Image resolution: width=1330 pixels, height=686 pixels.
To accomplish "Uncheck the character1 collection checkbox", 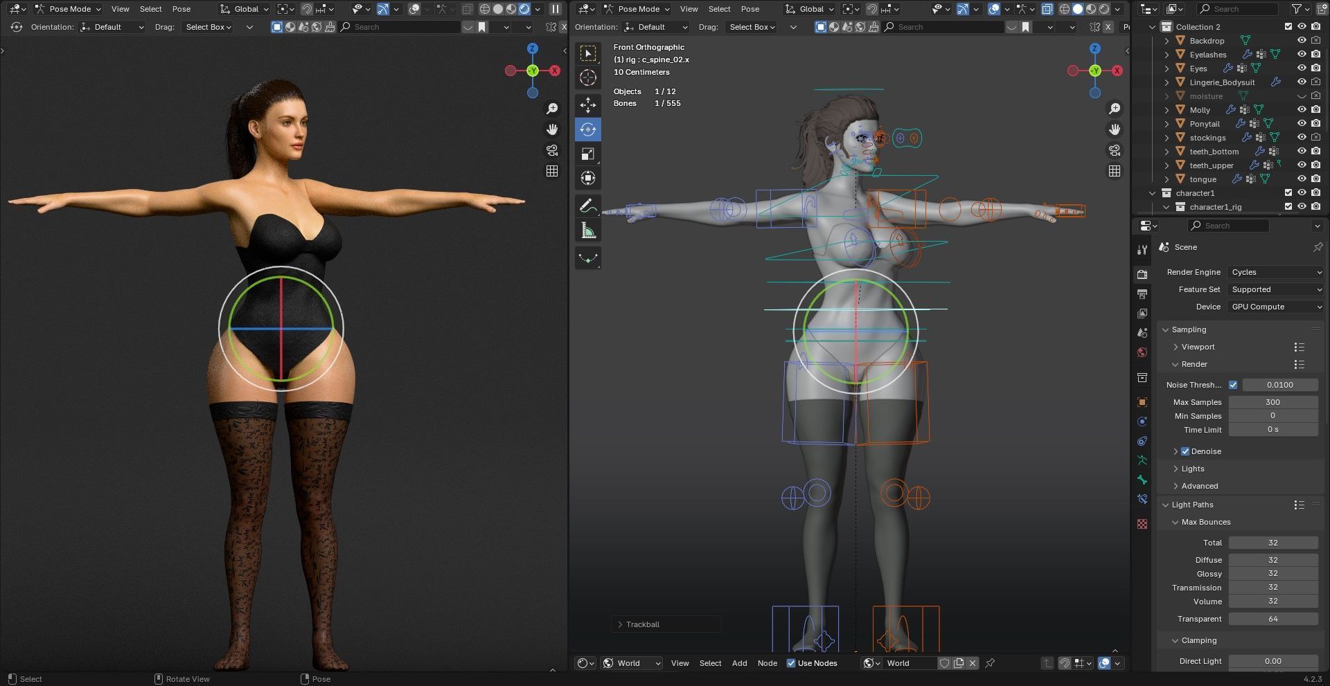I will (1288, 193).
